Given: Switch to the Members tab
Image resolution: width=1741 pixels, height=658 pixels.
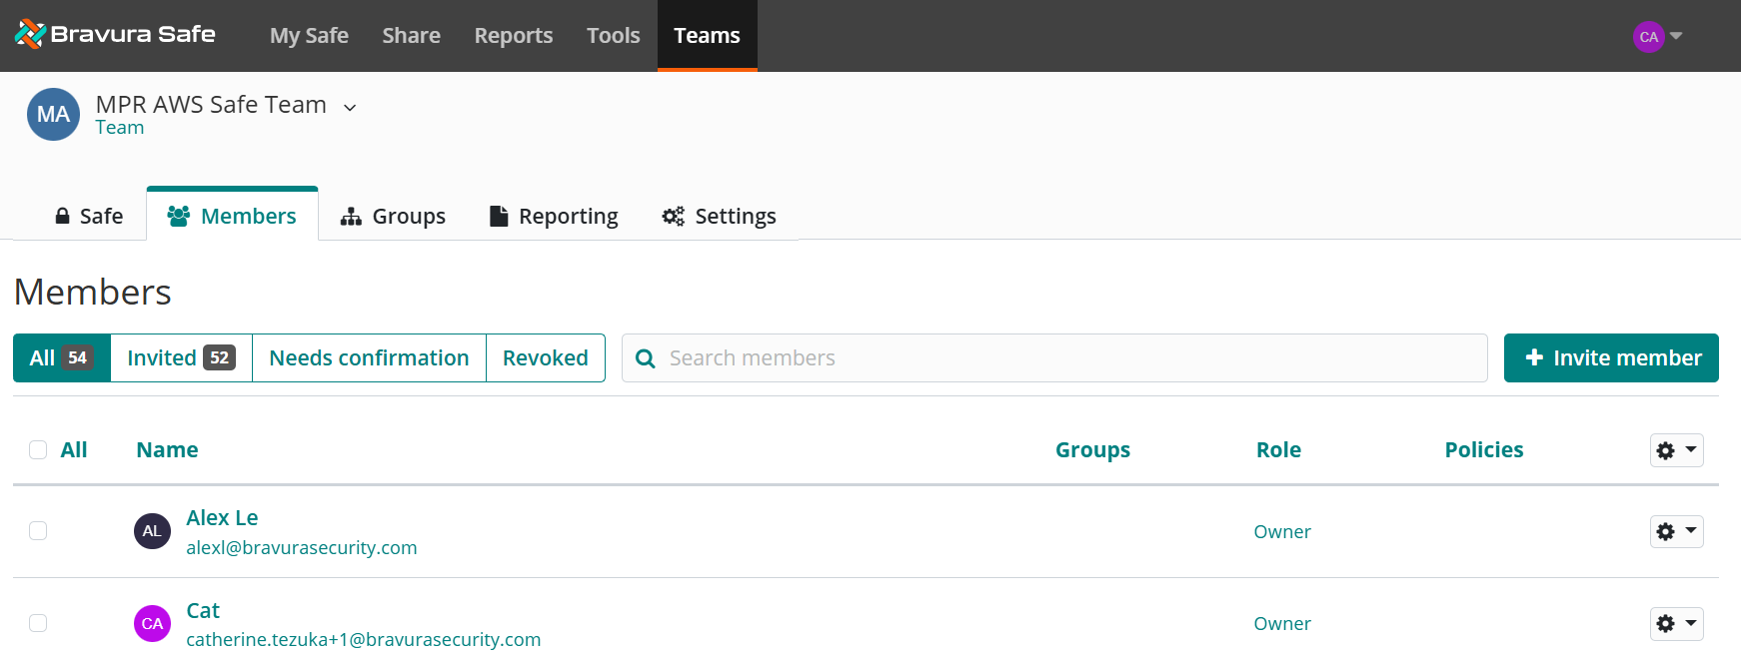Looking at the screenshot, I should [232, 216].
